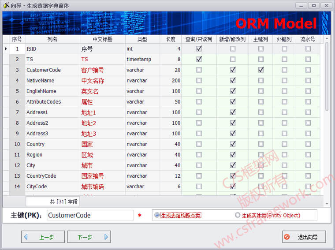
Task: Click the 主键(PK) CustomerCode input field
Action: tap(90, 215)
